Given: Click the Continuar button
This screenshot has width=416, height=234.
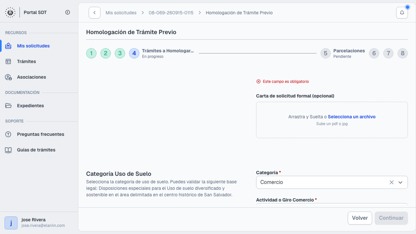Looking at the screenshot, I should 391,218.
